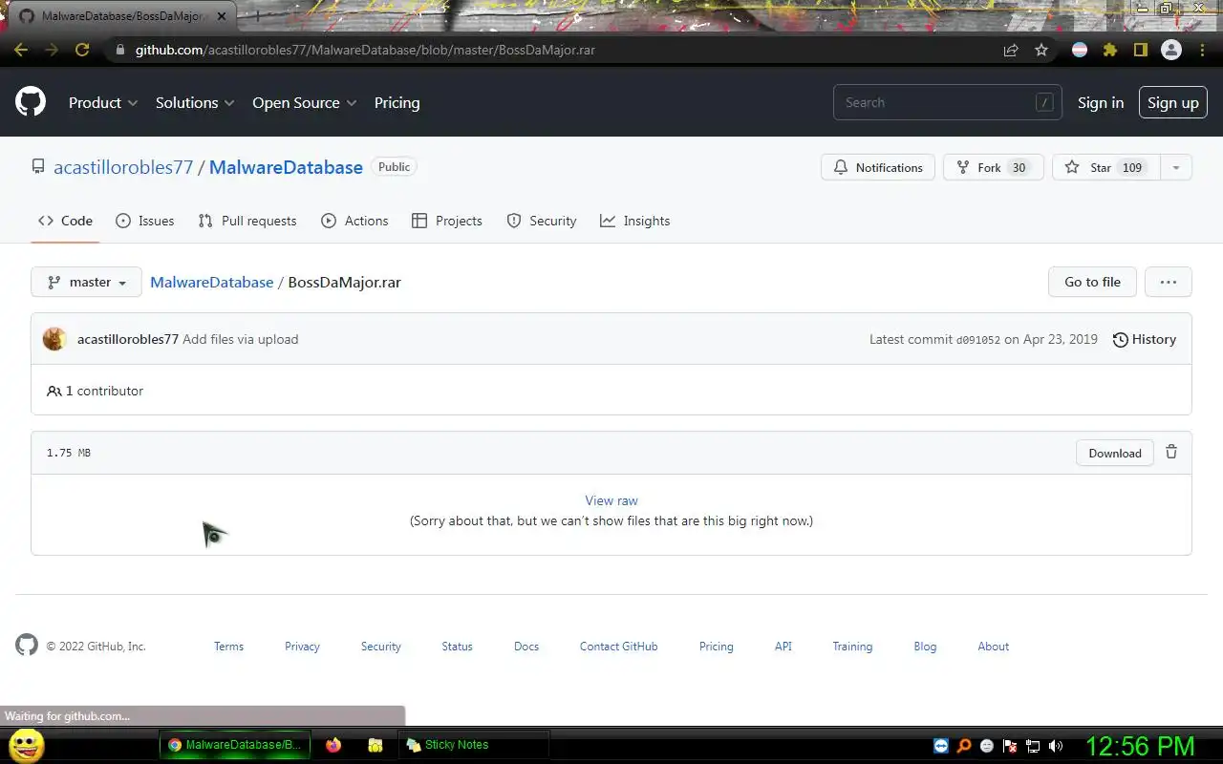Open the footer Privacy link

pyautogui.click(x=302, y=647)
